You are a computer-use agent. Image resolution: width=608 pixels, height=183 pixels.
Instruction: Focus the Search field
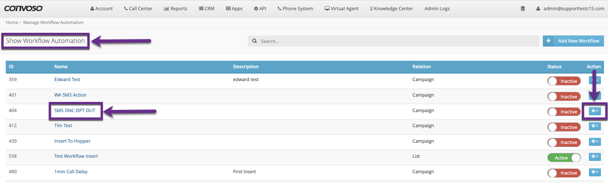coord(392,41)
